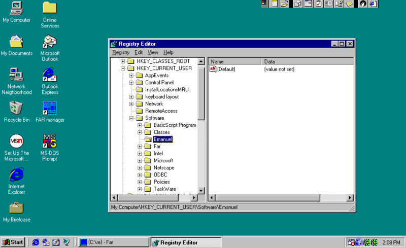Select the RemoteAccess key

pyautogui.click(x=161, y=111)
